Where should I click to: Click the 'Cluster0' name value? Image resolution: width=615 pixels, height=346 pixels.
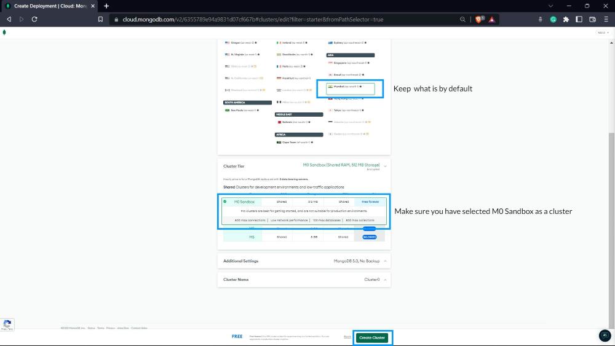tap(372, 280)
